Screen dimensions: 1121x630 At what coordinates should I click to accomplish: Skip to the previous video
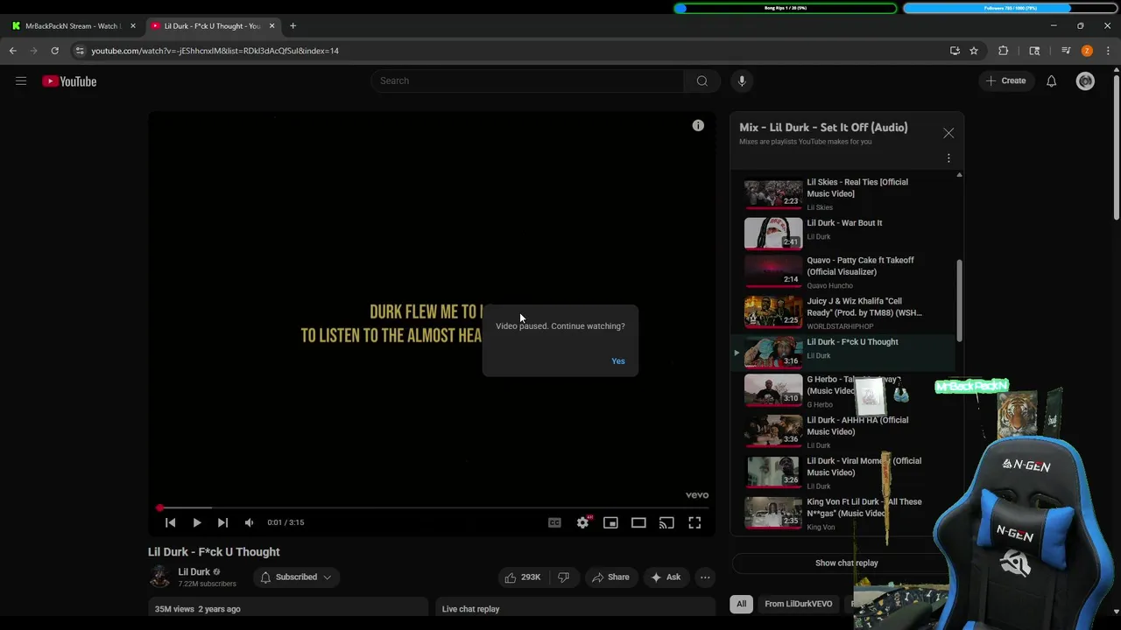171,522
